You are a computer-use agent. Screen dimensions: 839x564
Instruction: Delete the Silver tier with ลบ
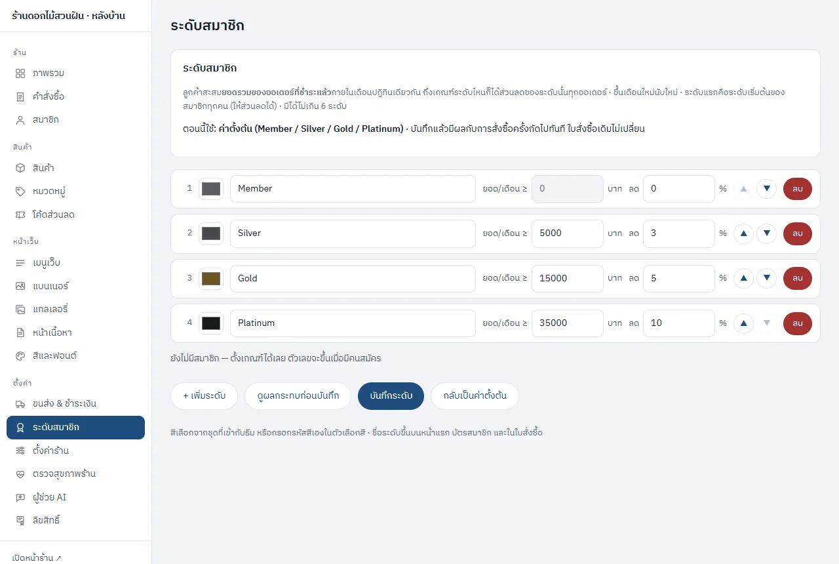[x=798, y=233]
